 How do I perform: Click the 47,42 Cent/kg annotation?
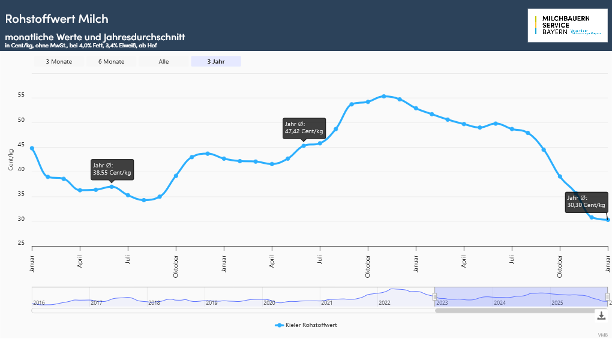coord(304,128)
